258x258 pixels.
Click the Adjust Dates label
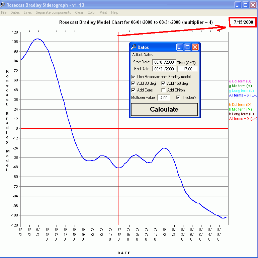pyautogui.click(x=143, y=55)
